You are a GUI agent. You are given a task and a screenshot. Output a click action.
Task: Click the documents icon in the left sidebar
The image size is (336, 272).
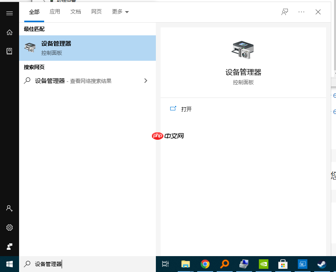(9, 51)
